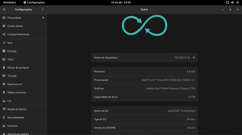The image size is (242, 135).
Task: Click openSUSE Tumbleweed text
Action: click(181, 111)
